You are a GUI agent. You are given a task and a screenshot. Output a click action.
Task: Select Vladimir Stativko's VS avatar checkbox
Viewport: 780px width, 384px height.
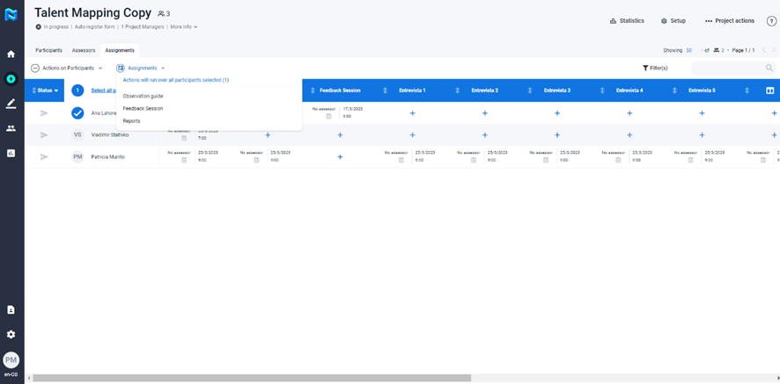77,134
